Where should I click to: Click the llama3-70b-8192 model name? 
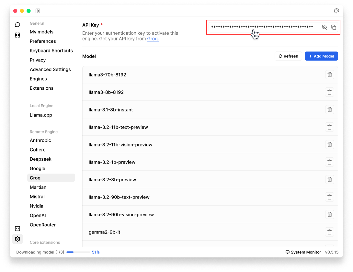click(x=108, y=75)
